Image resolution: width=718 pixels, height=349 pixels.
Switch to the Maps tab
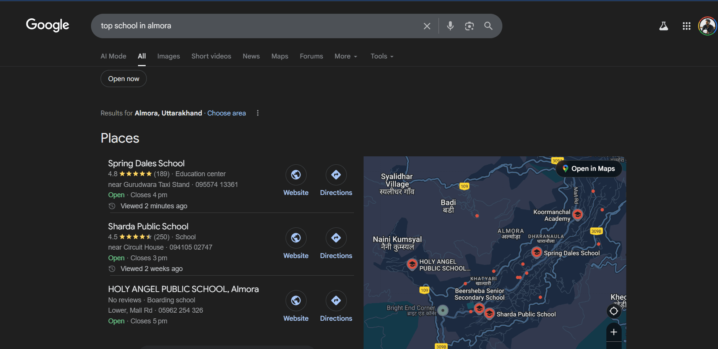[x=279, y=56]
